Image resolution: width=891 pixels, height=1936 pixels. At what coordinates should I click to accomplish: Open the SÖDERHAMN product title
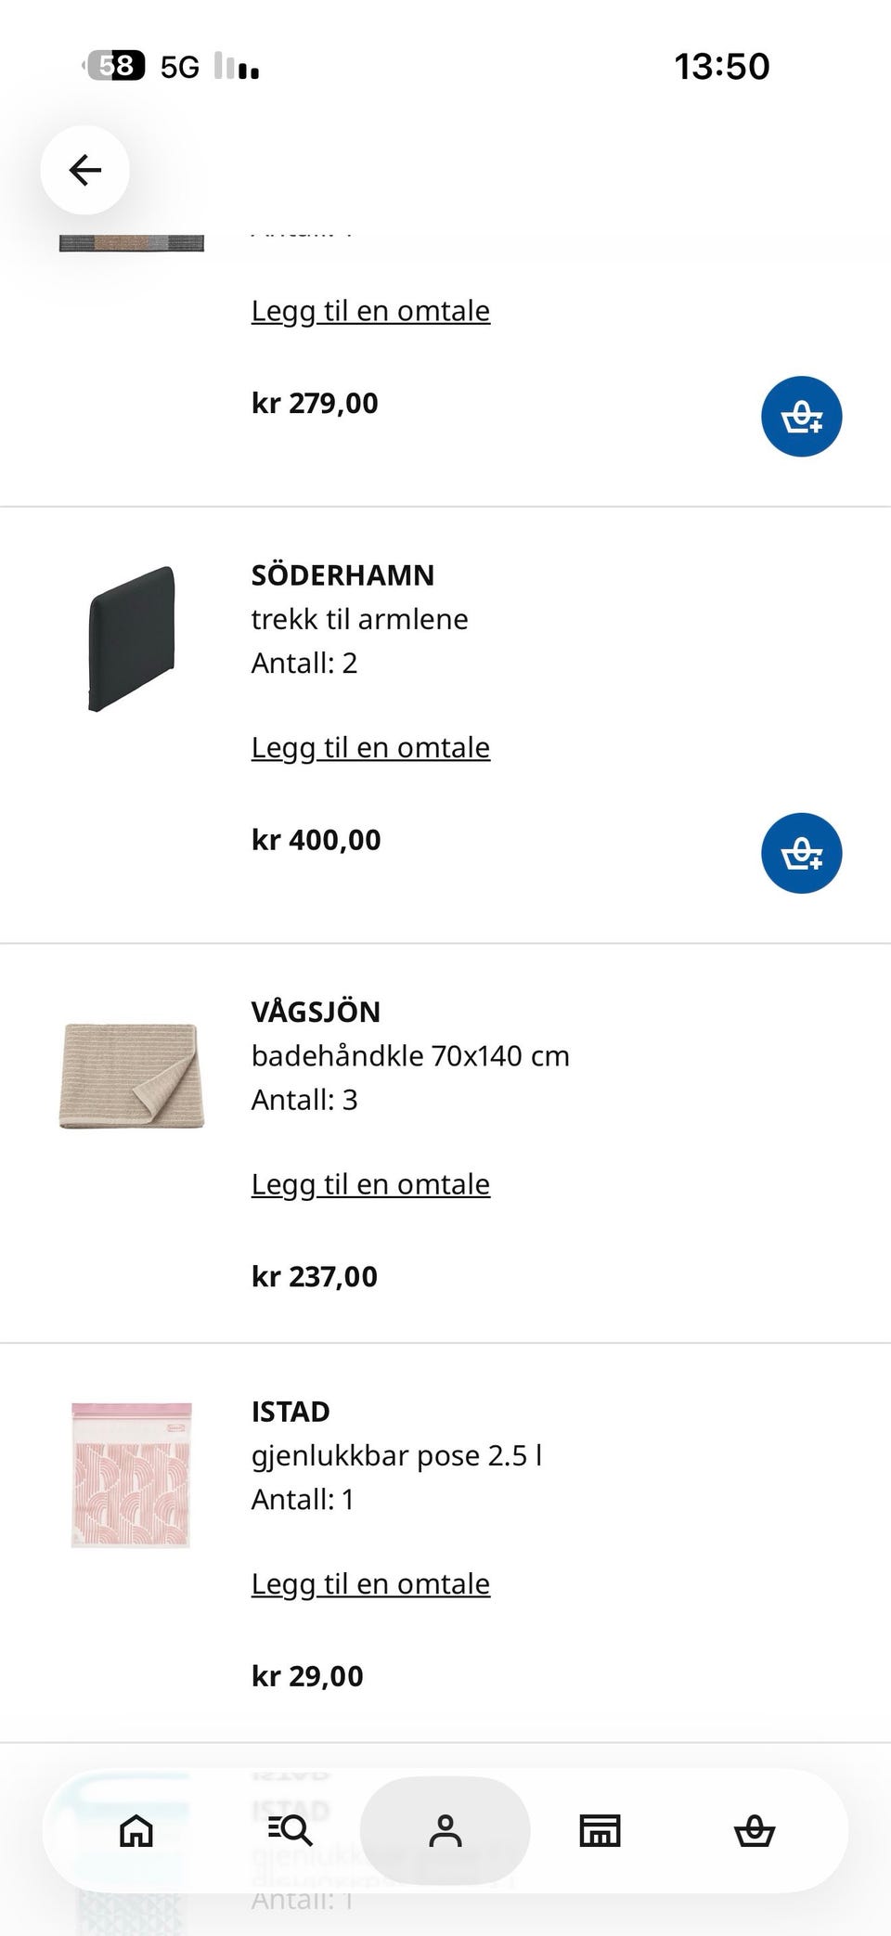click(342, 575)
